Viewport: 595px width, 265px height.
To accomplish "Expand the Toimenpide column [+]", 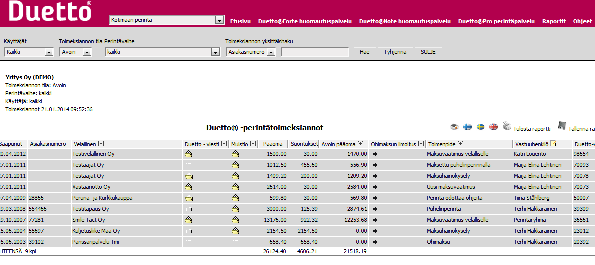I will pos(461,144).
